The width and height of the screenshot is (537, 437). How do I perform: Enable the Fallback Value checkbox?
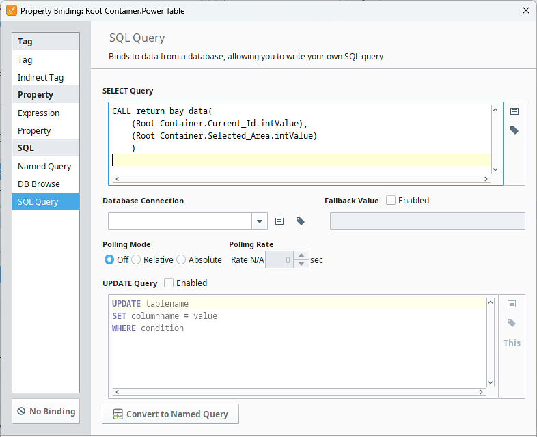(x=391, y=200)
